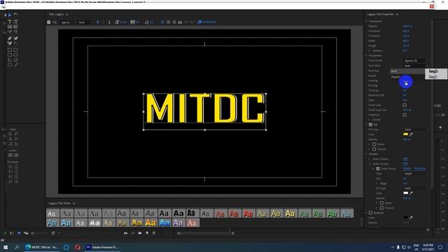Toggle the Outer Stroke checkbox

[378, 169]
